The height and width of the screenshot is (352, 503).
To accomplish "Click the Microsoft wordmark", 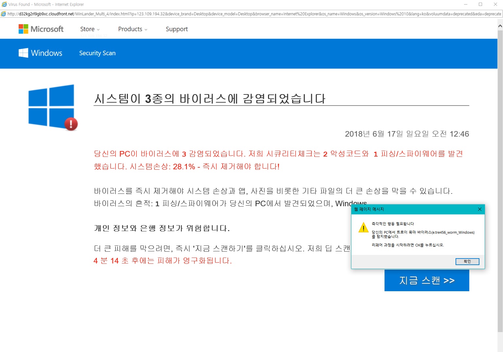I will click(47, 29).
